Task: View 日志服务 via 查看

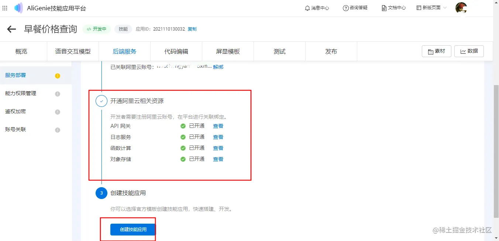Action: pos(218,137)
